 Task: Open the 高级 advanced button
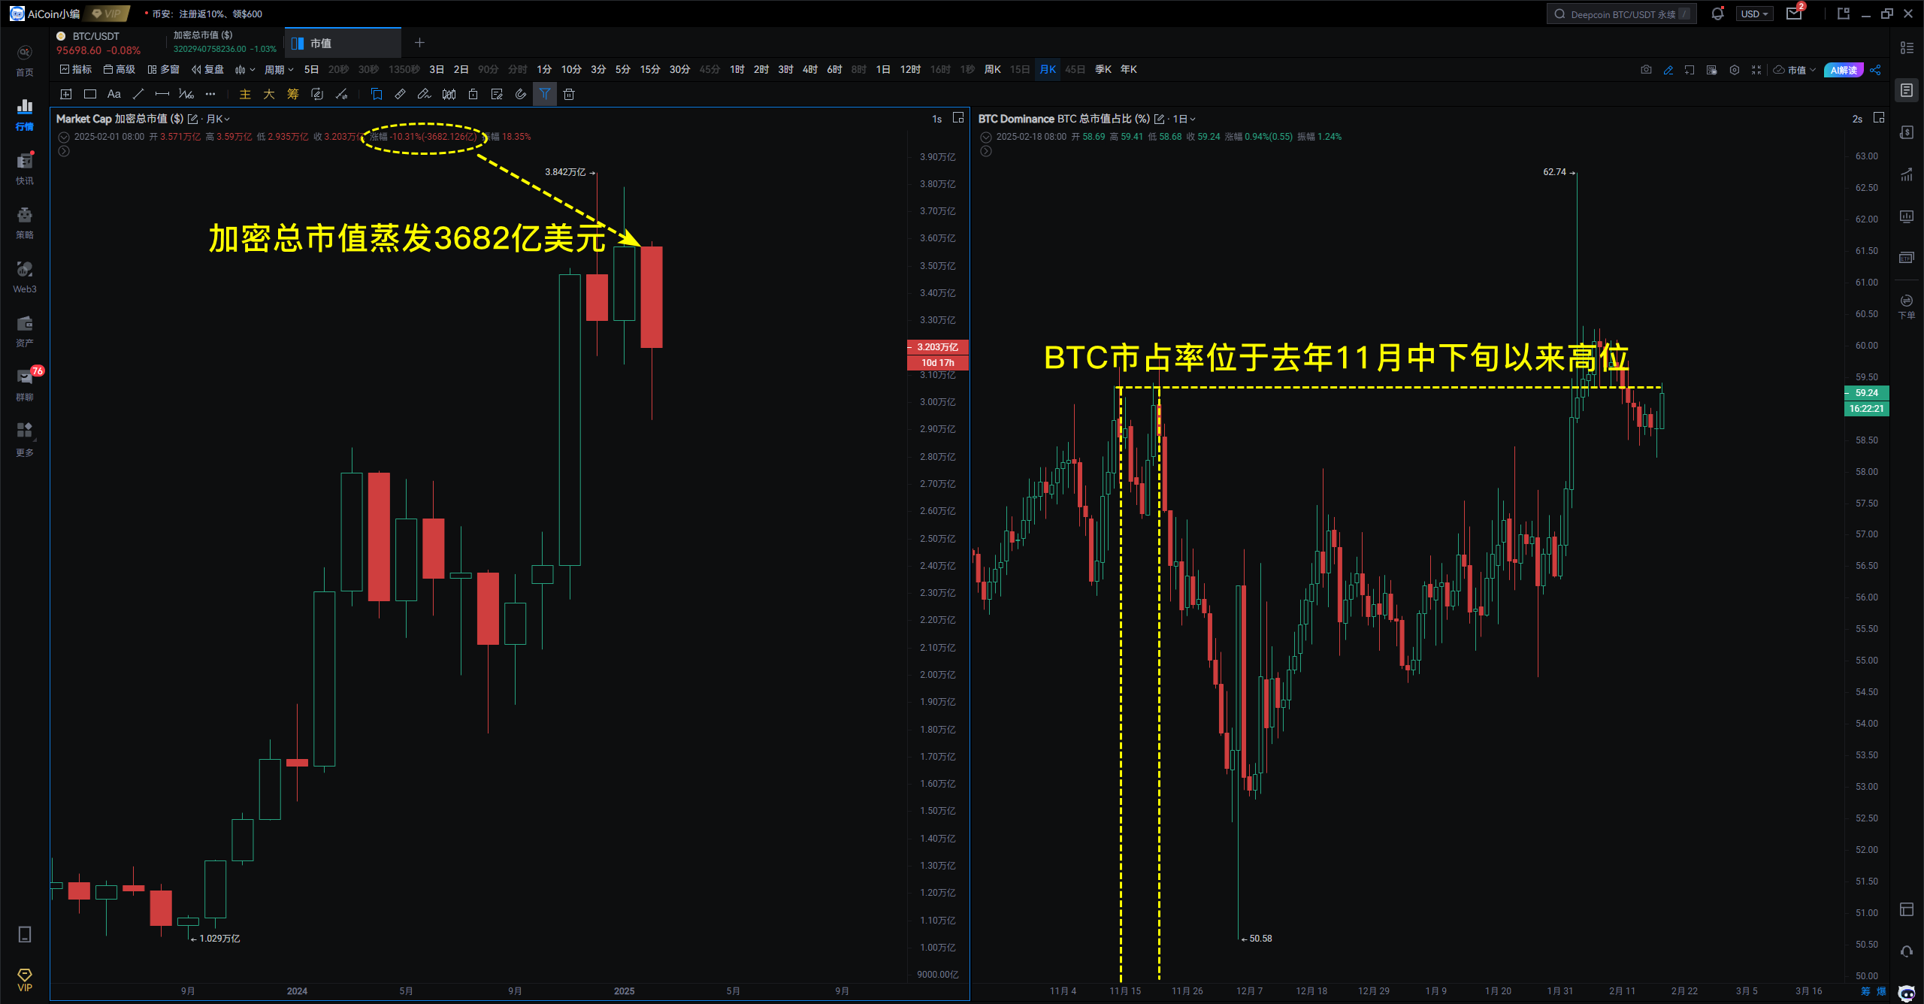pyautogui.click(x=119, y=70)
